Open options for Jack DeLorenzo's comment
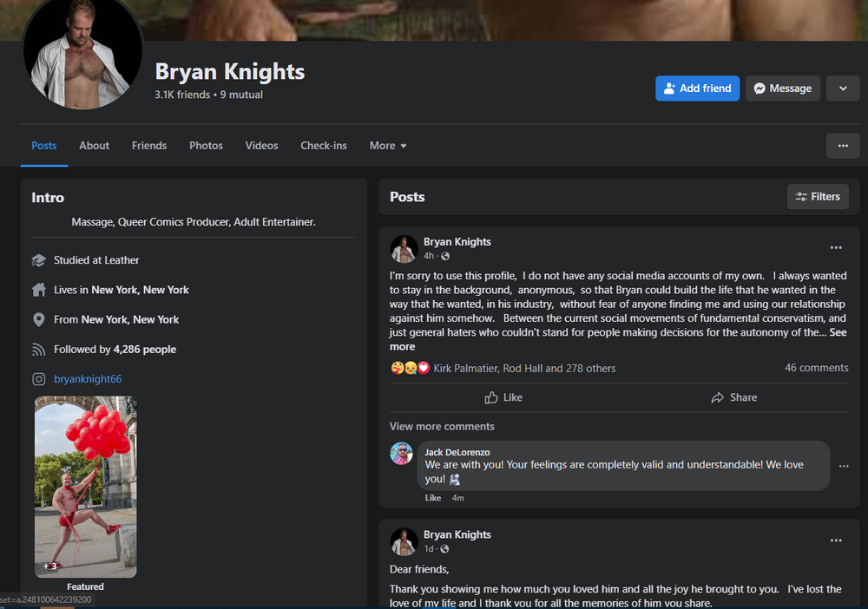 click(843, 466)
